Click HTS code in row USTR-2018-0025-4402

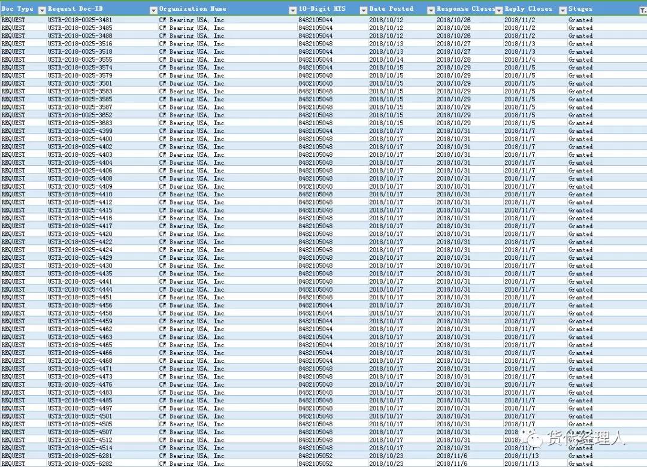[316, 147]
